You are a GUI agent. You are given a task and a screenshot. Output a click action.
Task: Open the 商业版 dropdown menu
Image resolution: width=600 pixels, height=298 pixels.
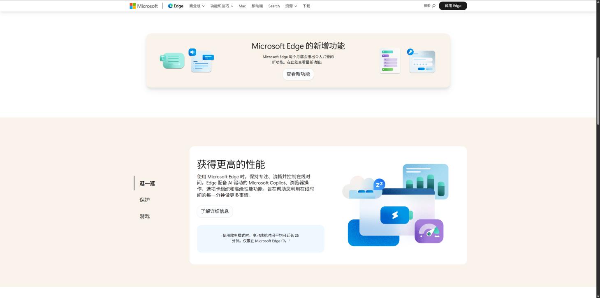[197, 6]
